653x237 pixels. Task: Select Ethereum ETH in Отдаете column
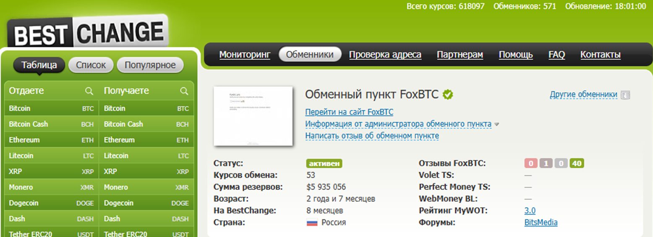51,140
